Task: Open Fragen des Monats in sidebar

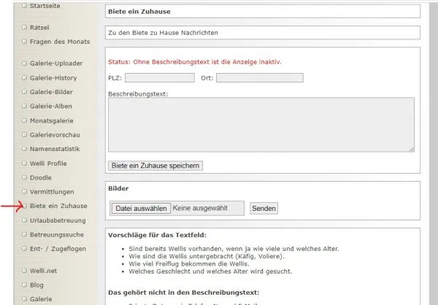Action: click(60, 42)
